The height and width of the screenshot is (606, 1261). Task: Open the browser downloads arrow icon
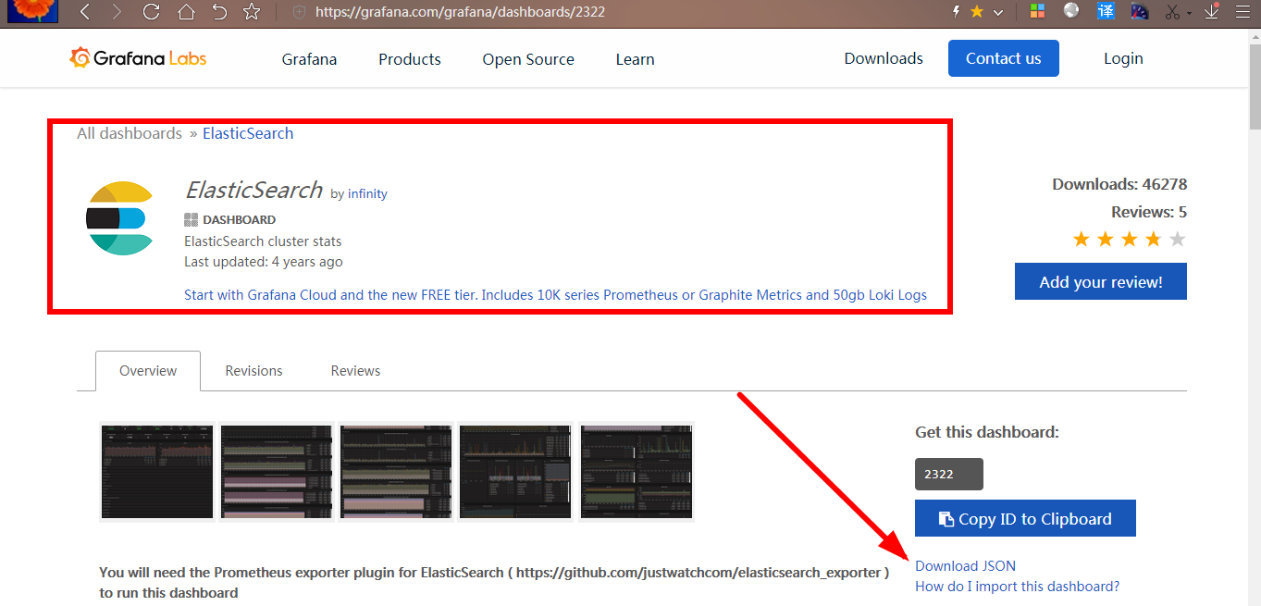[1211, 12]
